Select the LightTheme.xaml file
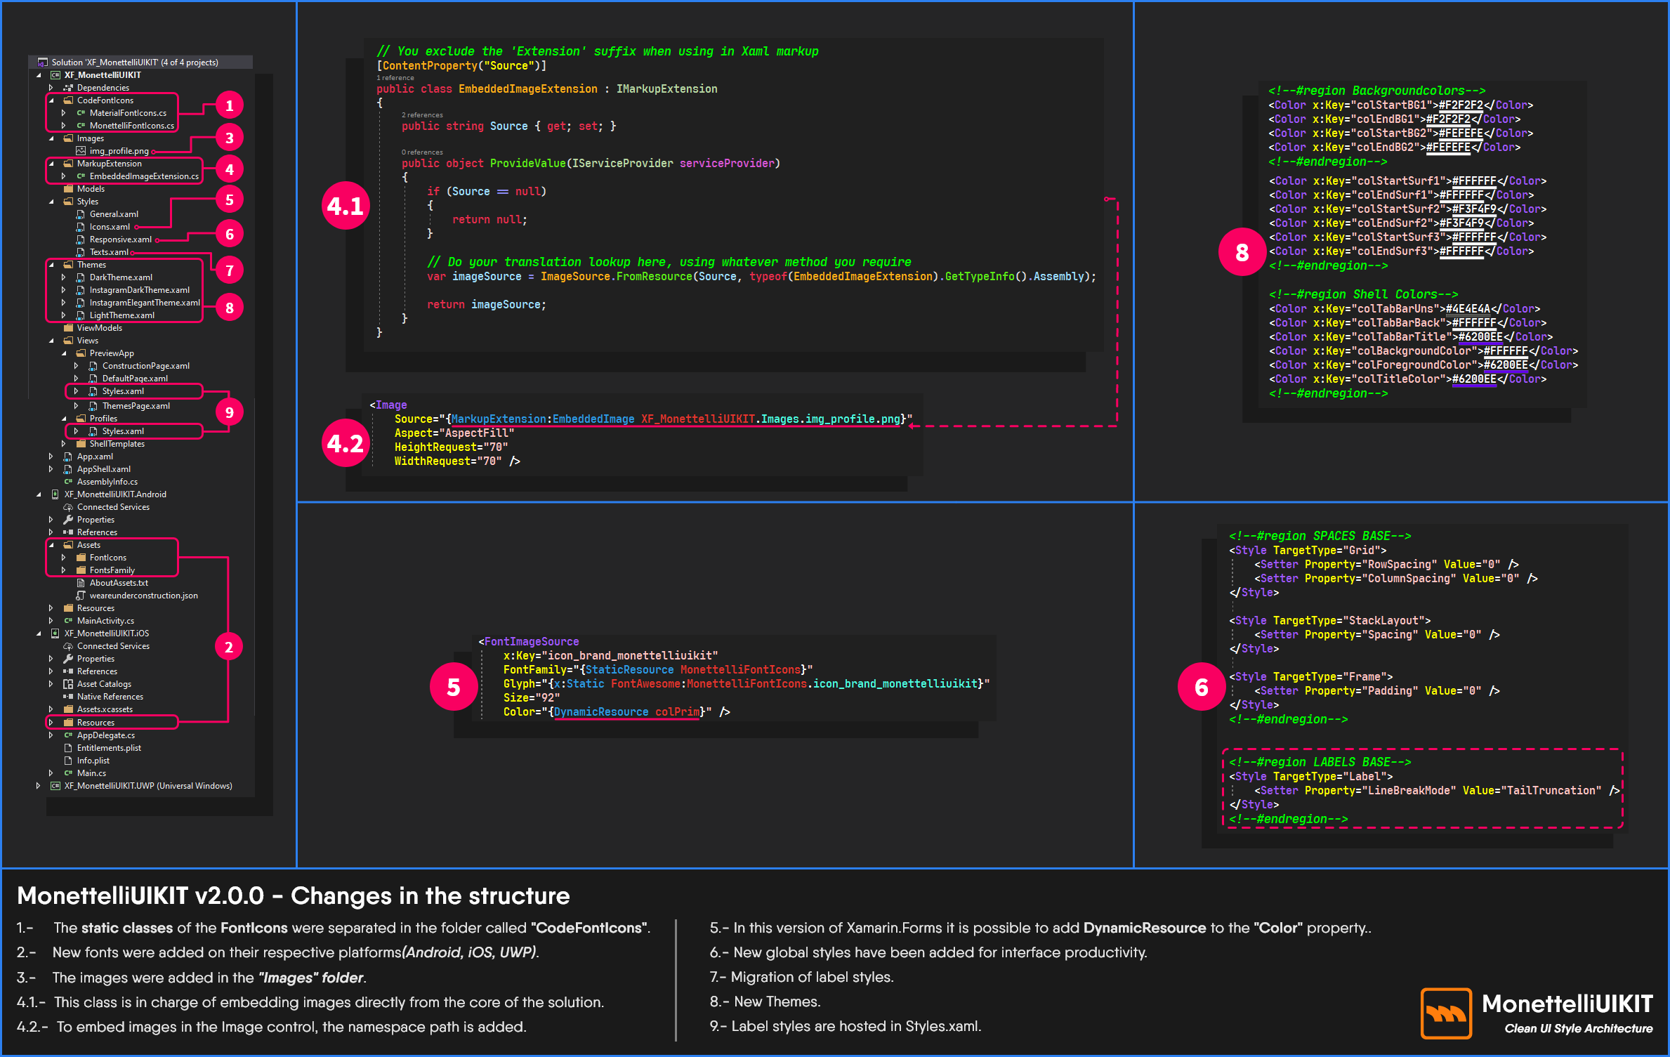This screenshot has height=1057, width=1670. pyautogui.click(x=121, y=315)
